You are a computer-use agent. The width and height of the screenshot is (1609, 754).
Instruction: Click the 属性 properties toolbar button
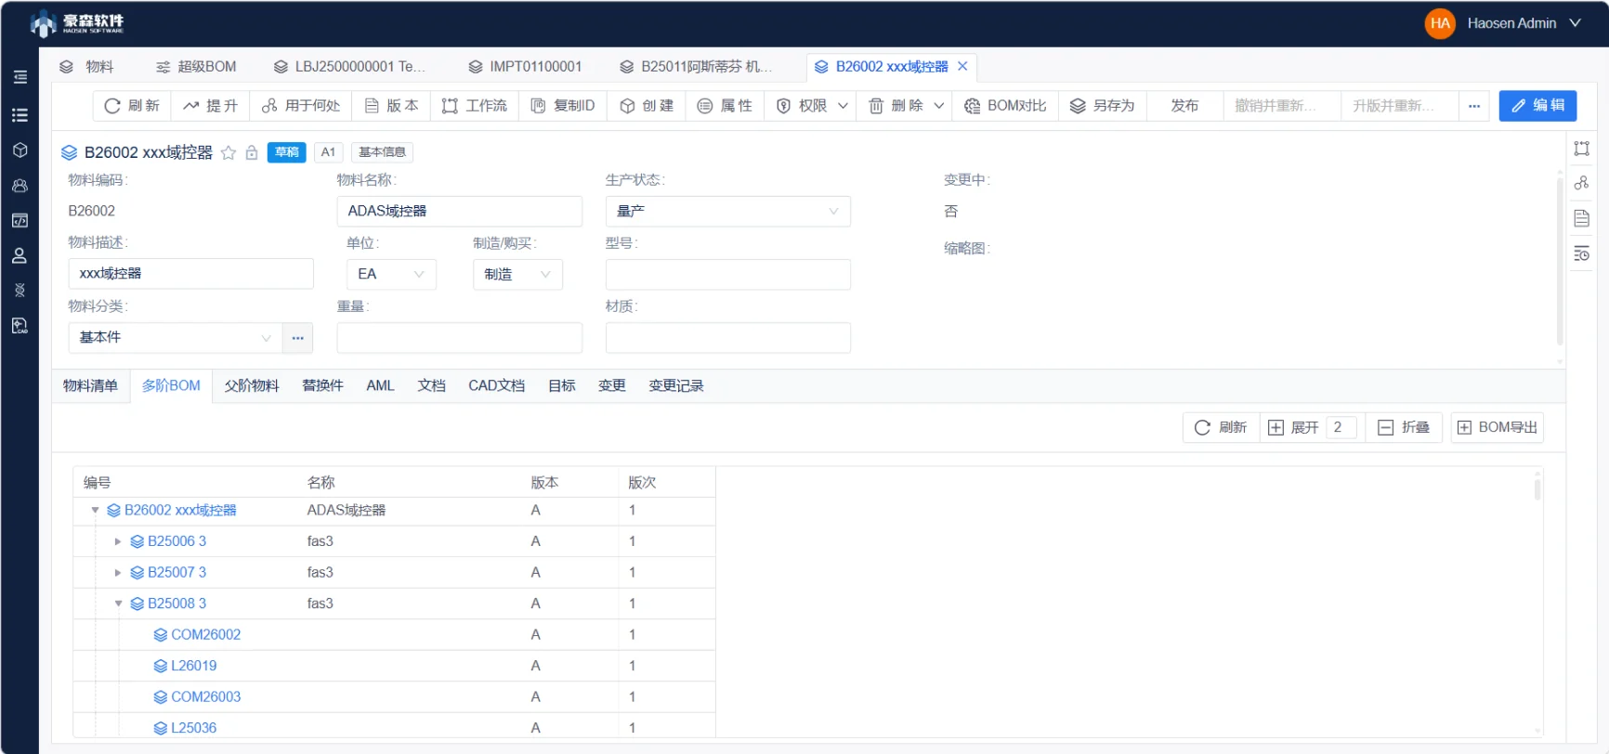[725, 106]
